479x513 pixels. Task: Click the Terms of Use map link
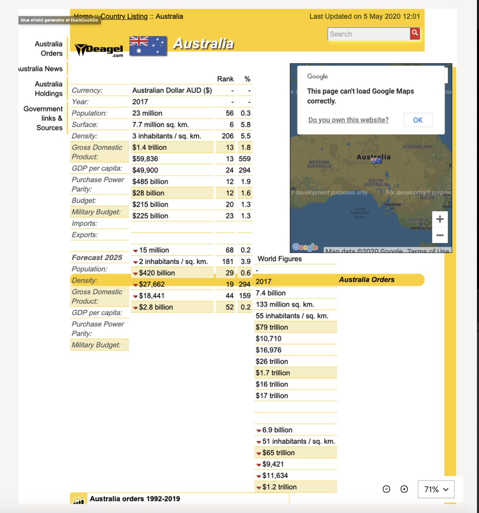pyautogui.click(x=428, y=251)
